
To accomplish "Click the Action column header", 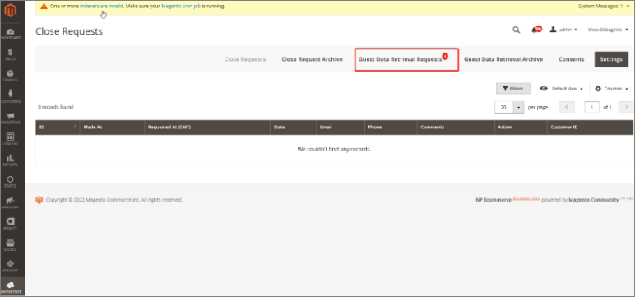I will [x=521, y=128].
